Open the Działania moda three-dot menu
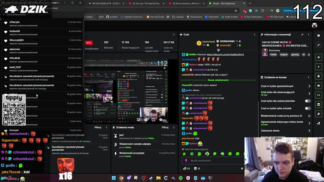This screenshot has width=324, height=182. pyautogui.click(x=174, y=127)
